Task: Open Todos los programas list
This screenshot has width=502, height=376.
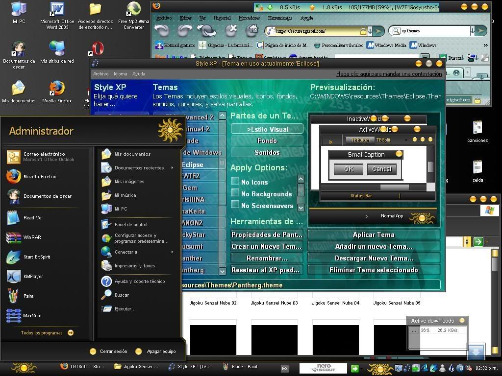Action: [x=47, y=332]
